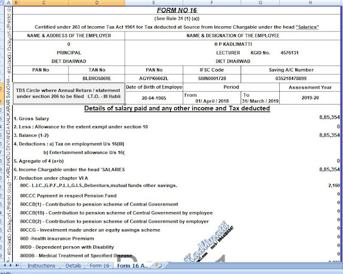Click the "Certified under 203 of Income Tax Act" line

177,27
